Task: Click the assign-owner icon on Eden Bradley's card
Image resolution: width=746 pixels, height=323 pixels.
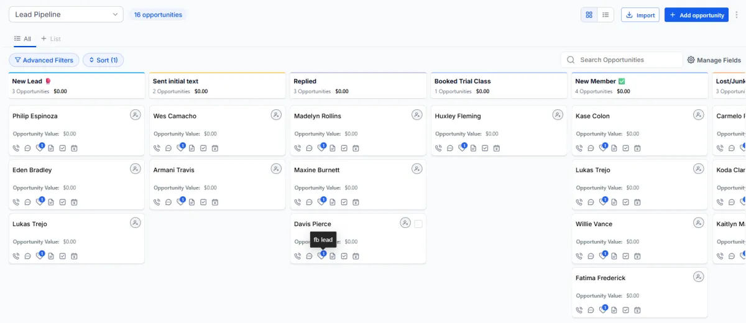Action: (135, 169)
